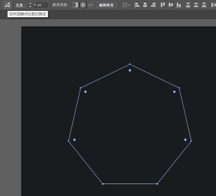
Task: Decrease corner radius with down stepper arrow
Action: click(30, 6)
